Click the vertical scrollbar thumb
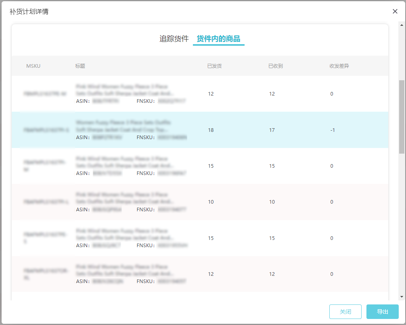 click(401, 117)
